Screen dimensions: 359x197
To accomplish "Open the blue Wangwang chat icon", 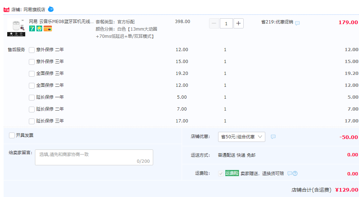I will (51, 9).
